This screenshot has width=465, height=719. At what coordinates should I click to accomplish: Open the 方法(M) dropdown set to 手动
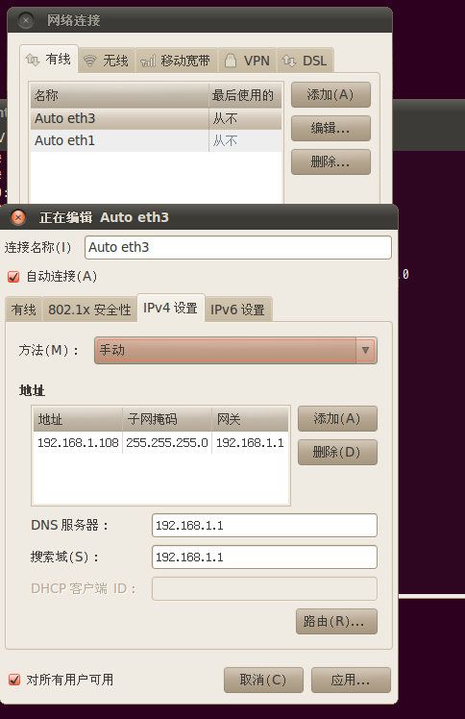[235, 350]
